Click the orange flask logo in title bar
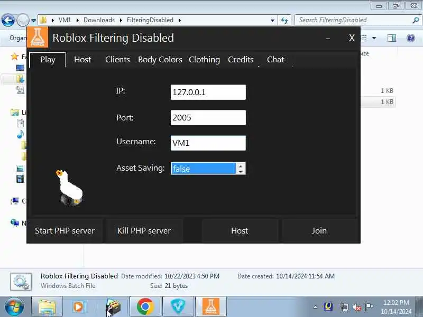 (38, 37)
